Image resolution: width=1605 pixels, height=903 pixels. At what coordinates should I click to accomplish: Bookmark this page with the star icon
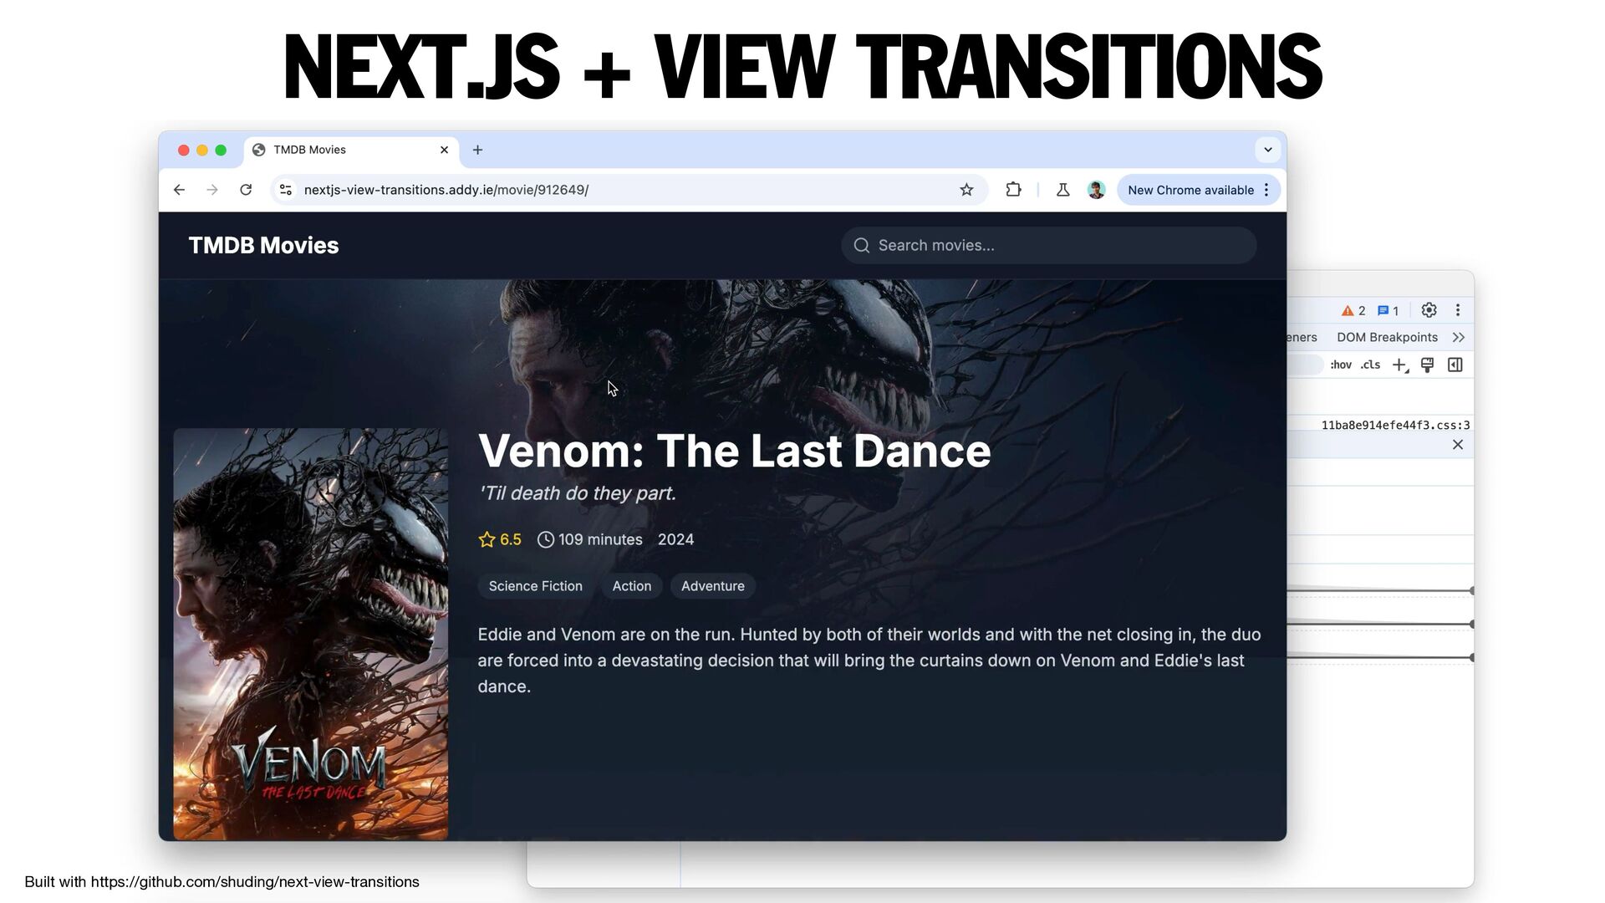point(966,190)
